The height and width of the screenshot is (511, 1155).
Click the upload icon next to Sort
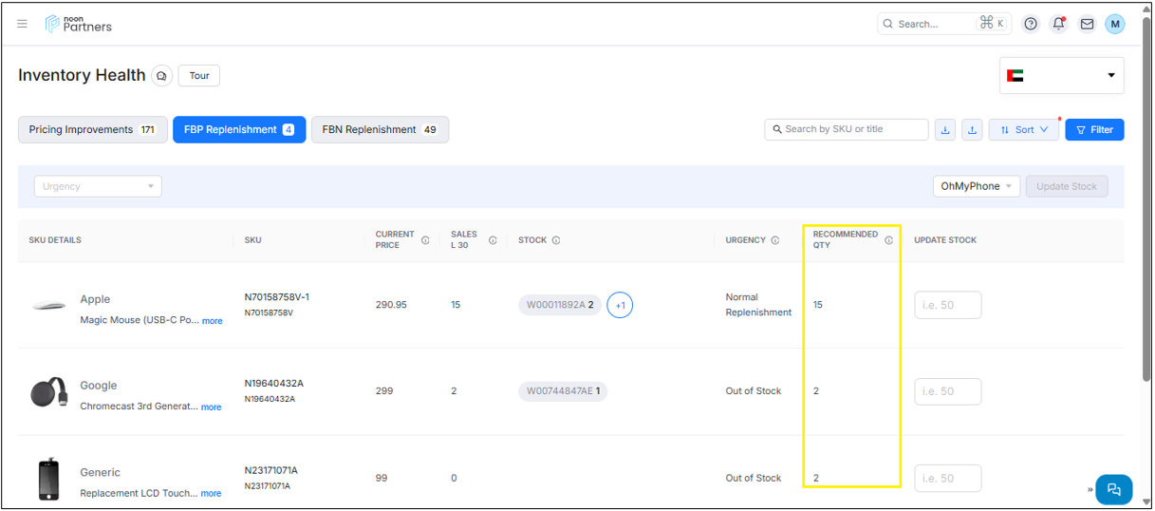[x=972, y=130]
